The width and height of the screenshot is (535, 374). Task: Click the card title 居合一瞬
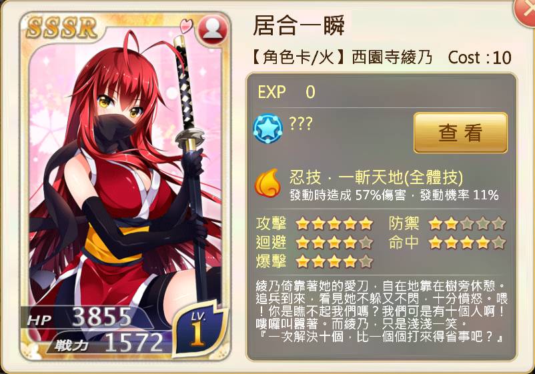pyautogui.click(x=299, y=26)
